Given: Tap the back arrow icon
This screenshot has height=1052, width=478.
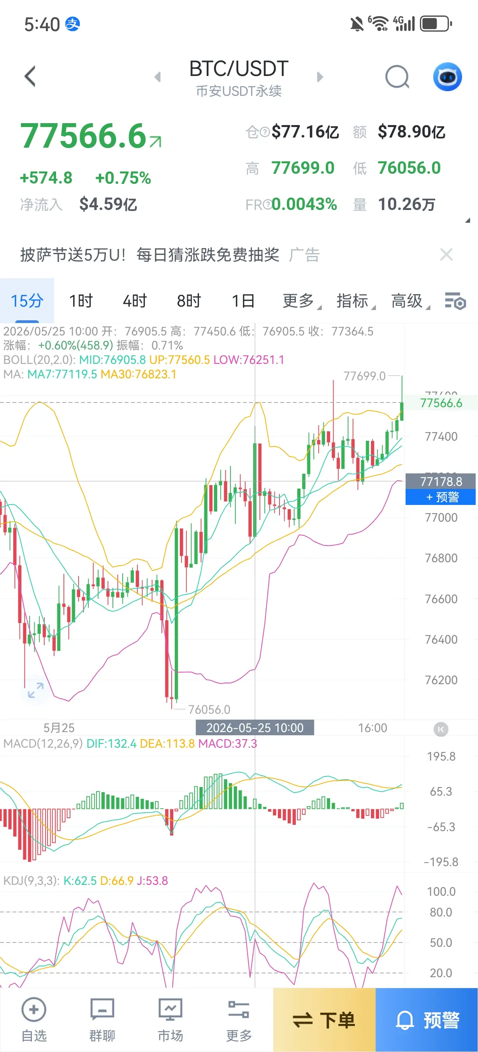Looking at the screenshot, I should point(30,76).
